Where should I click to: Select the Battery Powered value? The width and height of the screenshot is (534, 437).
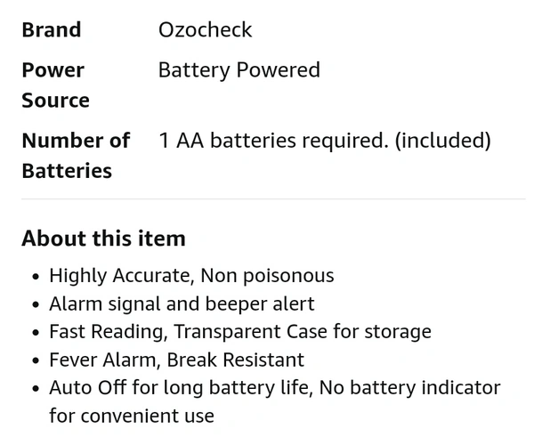(239, 70)
